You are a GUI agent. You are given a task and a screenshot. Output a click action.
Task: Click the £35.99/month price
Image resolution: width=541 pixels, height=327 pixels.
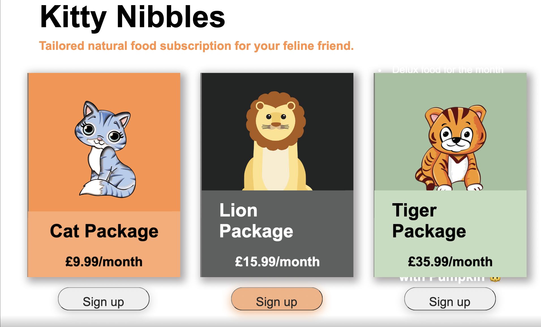(x=450, y=262)
